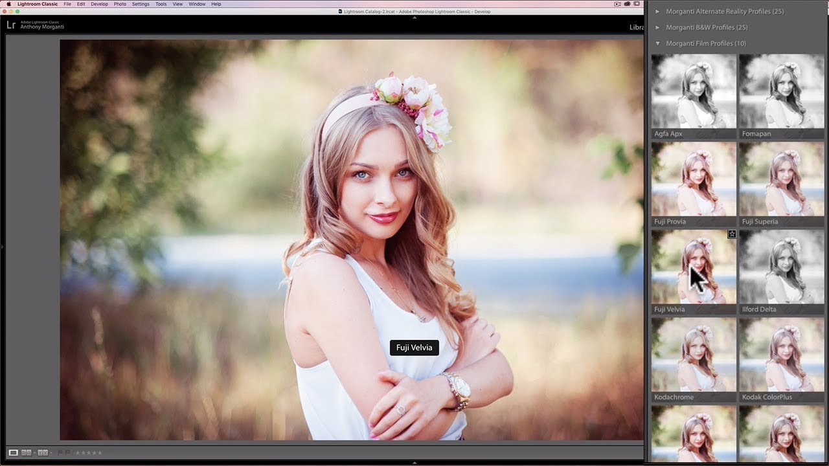
Task: Click the portrait photo in the preview
Action: click(352, 240)
